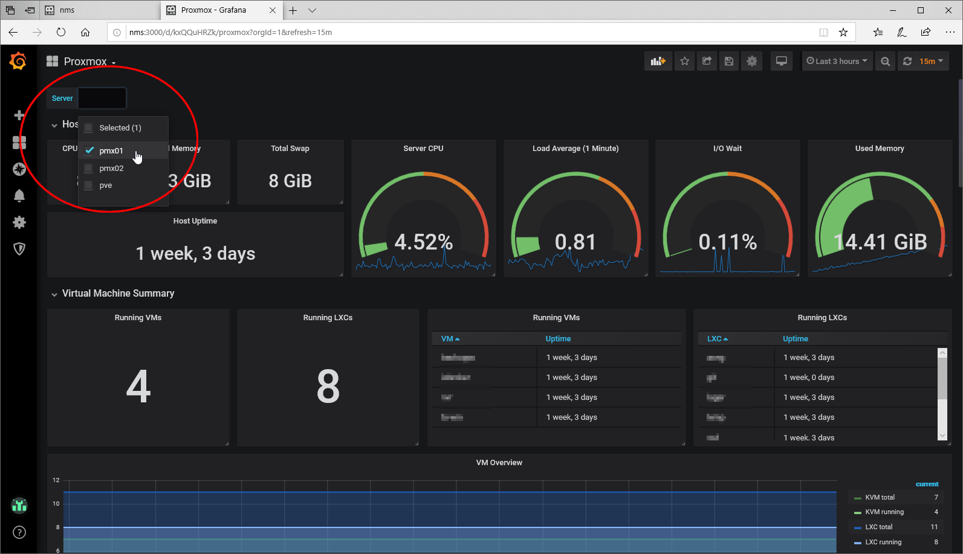Add page to browser favorites star

pos(843,33)
